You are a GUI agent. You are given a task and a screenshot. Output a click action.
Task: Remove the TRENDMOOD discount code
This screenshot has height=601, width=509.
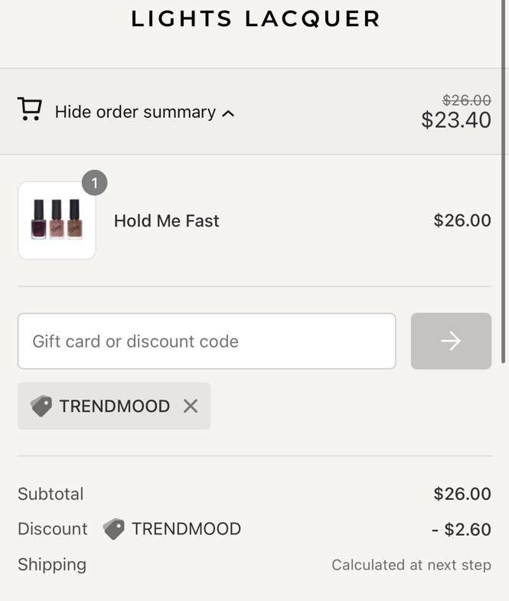[191, 406]
